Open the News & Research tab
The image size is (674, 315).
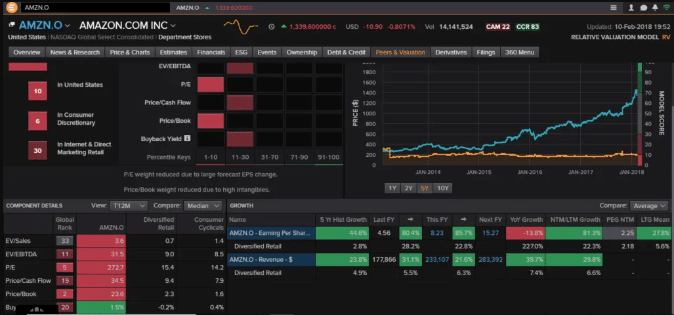(x=75, y=52)
